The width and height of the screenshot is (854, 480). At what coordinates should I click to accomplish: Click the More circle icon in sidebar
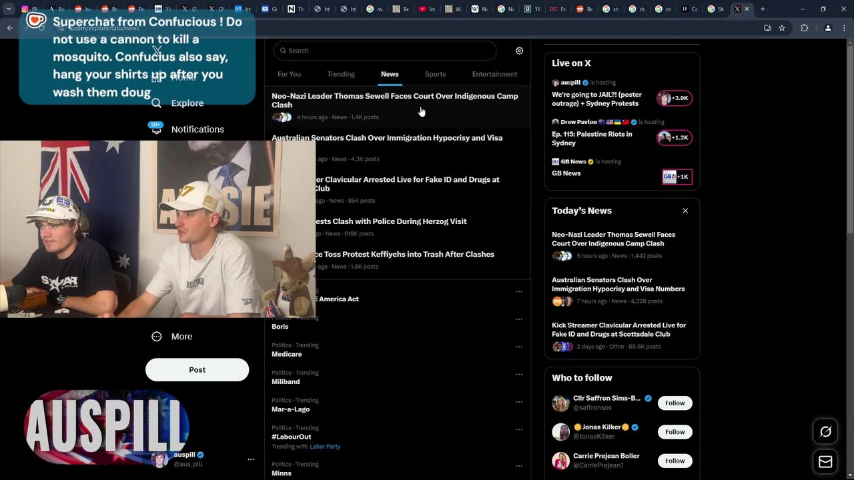[x=156, y=337]
